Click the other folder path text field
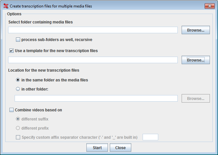Viewport: 218px width, 155px height. tap(96, 98)
